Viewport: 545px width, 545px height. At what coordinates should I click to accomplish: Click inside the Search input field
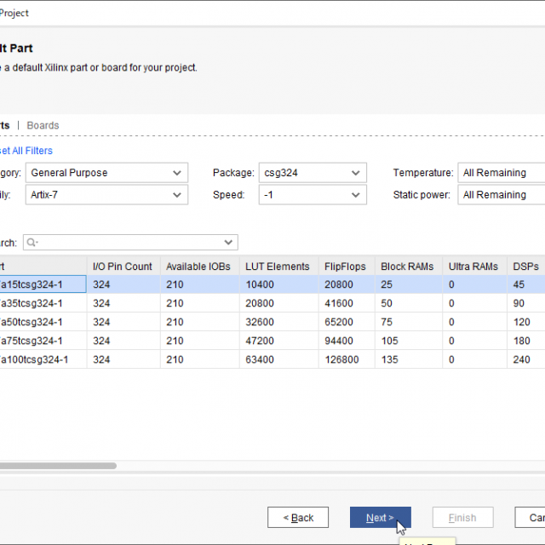[x=128, y=243]
